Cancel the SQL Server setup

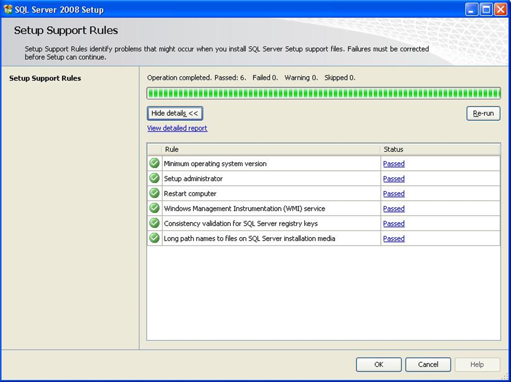(x=428, y=365)
